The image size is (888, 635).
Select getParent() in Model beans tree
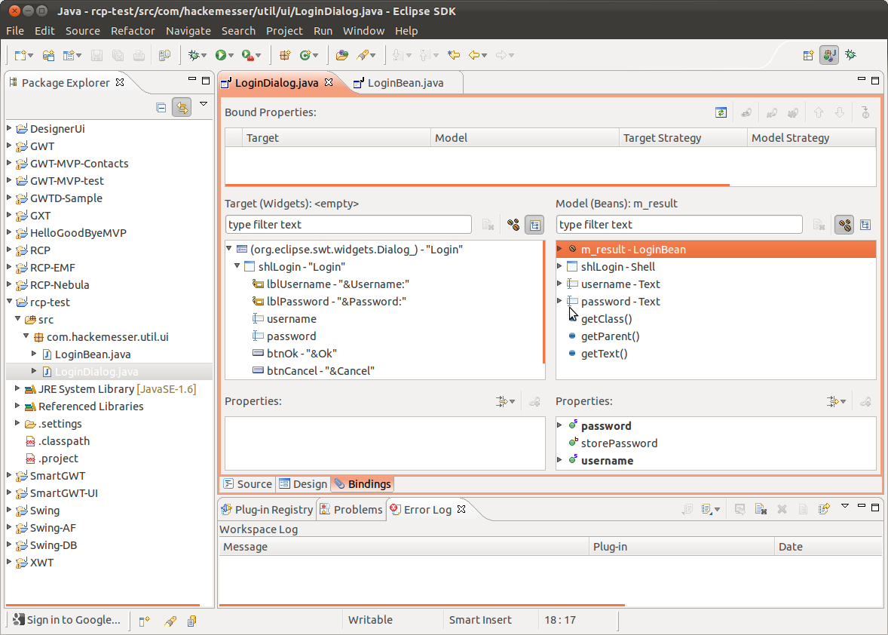[x=610, y=336]
